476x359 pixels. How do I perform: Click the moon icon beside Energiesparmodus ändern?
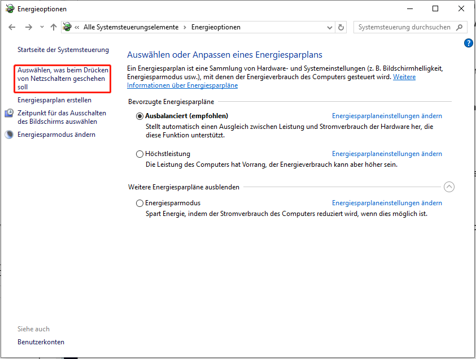click(x=9, y=135)
